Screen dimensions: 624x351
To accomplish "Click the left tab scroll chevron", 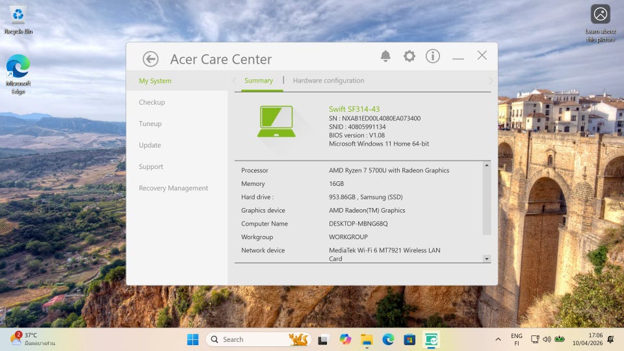I will 235,81.
